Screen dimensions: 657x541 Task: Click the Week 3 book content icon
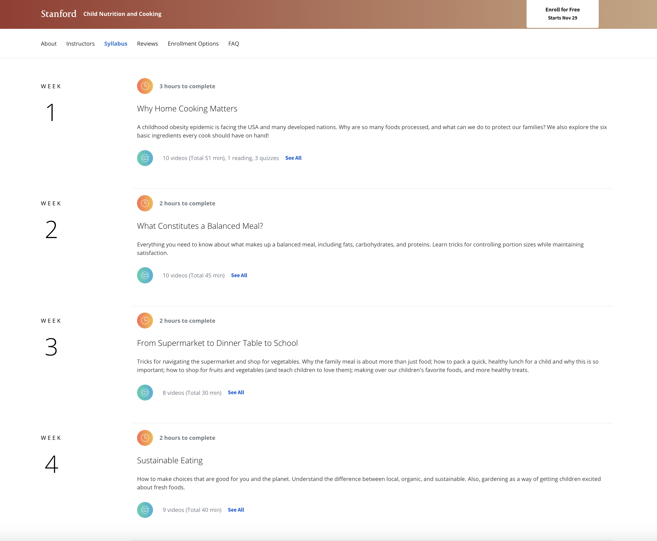pyautogui.click(x=145, y=392)
